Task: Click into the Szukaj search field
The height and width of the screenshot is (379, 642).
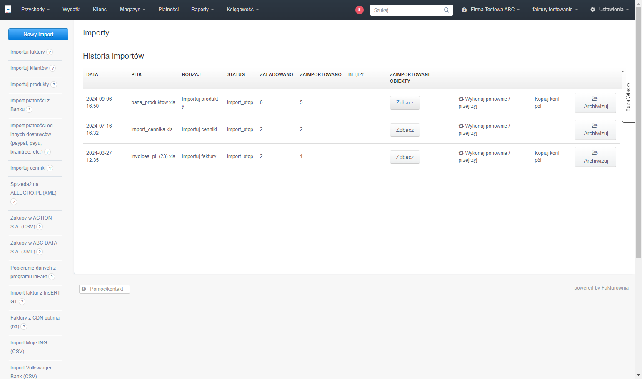Action: (x=407, y=10)
